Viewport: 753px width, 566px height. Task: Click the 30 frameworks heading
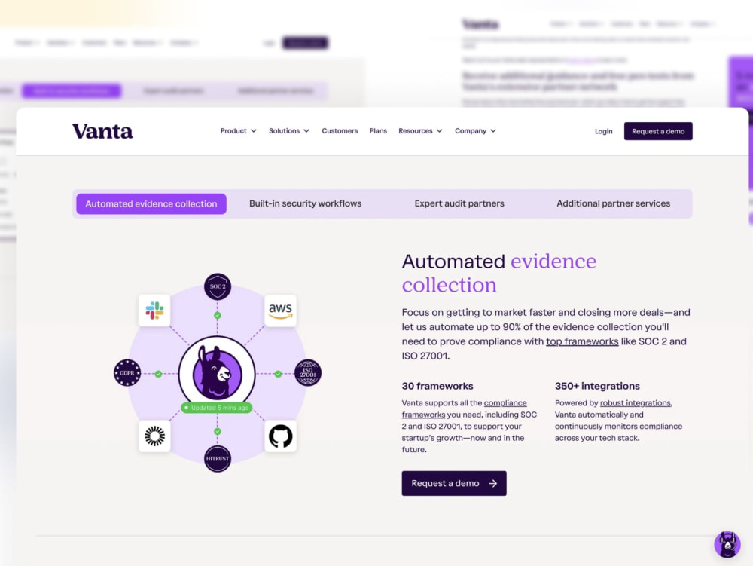pyautogui.click(x=437, y=387)
